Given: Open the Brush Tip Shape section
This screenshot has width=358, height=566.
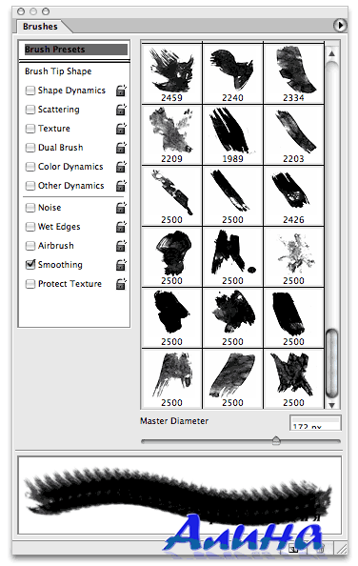Looking at the screenshot, I should click(58, 71).
